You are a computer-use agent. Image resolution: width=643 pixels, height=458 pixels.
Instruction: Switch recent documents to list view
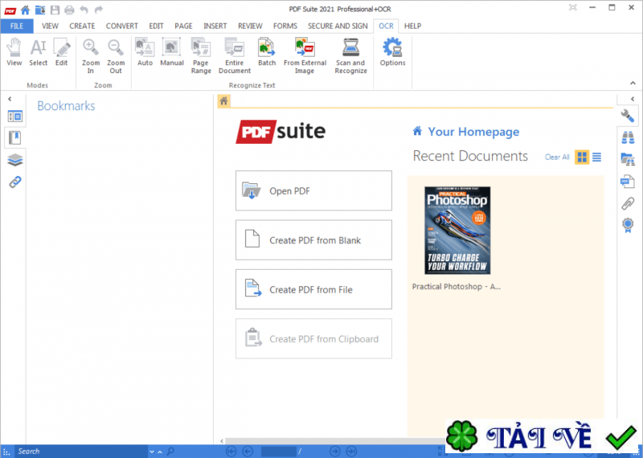(x=596, y=157)
